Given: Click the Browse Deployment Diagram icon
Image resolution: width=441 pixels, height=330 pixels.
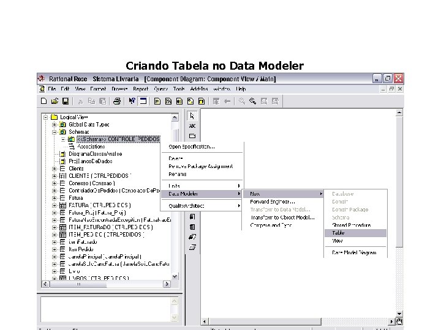Looking at the screenshot, I should tap(202, 101).
